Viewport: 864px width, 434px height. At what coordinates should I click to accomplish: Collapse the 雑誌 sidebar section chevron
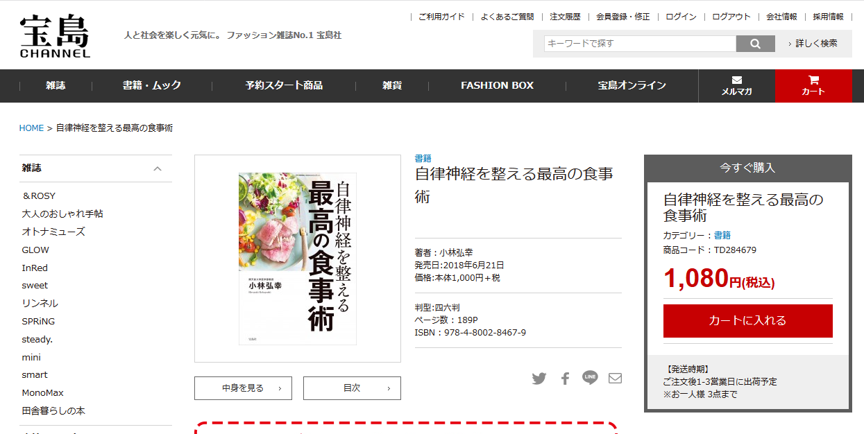(x=158, y=168)
